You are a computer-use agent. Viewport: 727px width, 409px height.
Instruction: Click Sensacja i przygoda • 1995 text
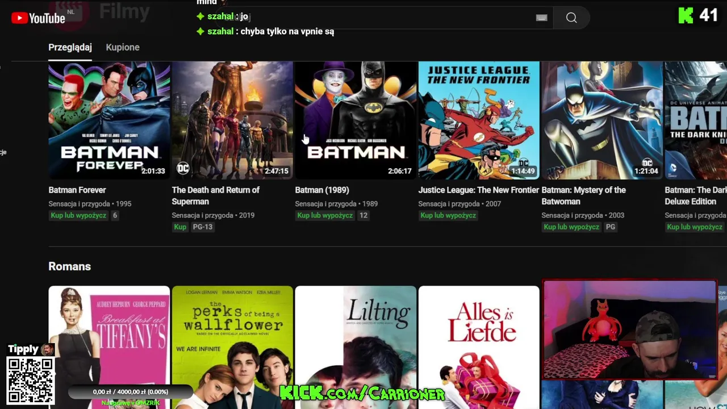point(90,203)
